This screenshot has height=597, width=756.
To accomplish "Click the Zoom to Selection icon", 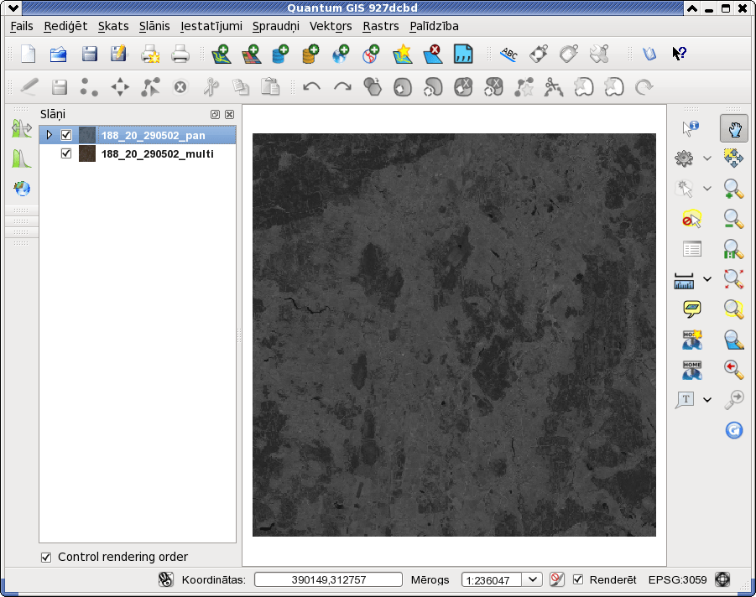I will point(734,309).
